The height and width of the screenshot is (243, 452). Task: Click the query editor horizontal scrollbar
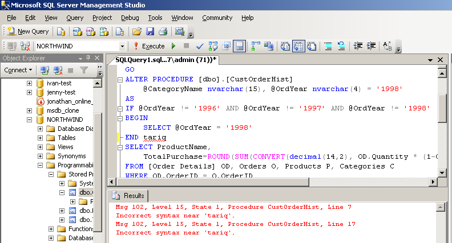tap(213, 182)
